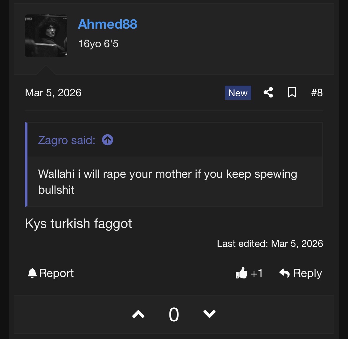348x339 pixels.
Task: Click the New post badge
Action: (x=238, y=93)
